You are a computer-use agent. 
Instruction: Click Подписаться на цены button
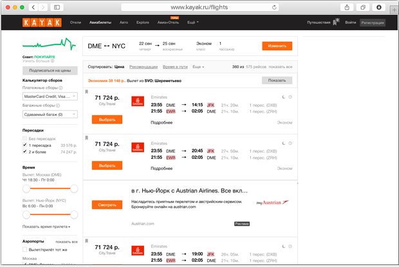tap(50, 70)
